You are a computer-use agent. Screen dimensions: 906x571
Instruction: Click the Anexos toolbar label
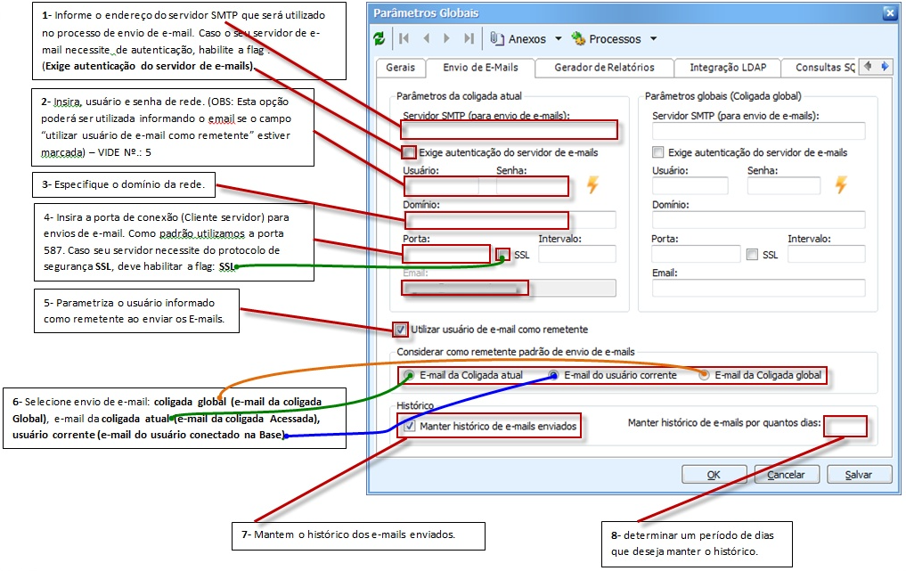(527, 39)
